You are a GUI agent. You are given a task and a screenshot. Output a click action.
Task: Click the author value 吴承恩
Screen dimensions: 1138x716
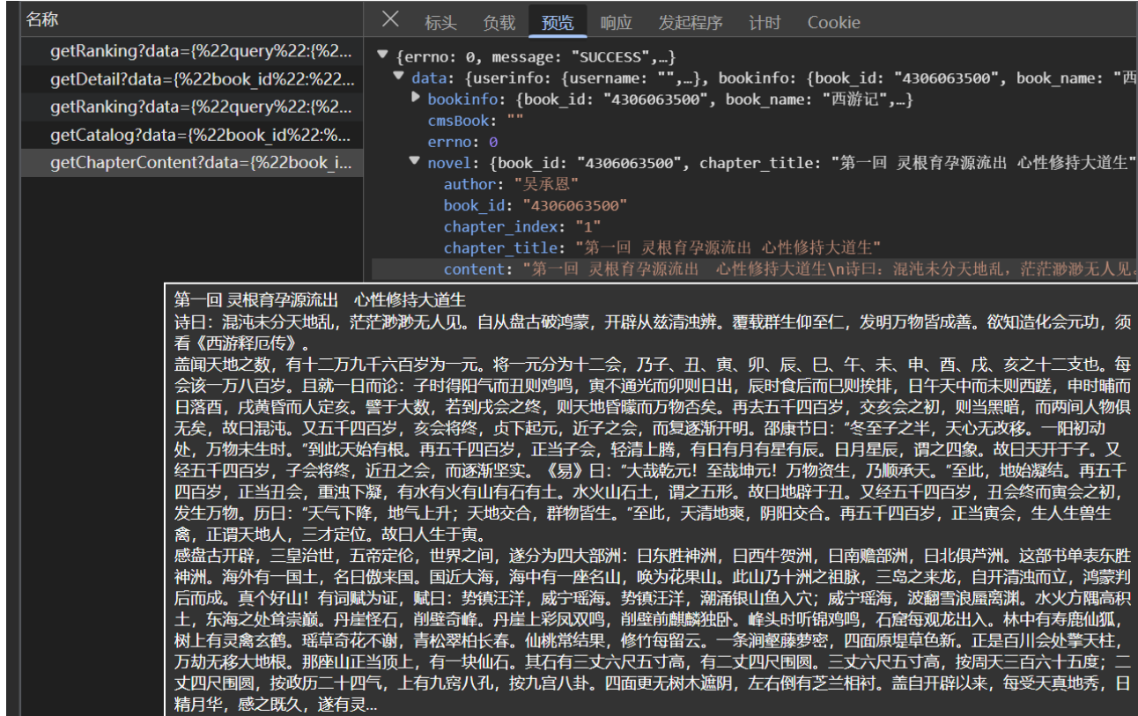coord(546,184)
